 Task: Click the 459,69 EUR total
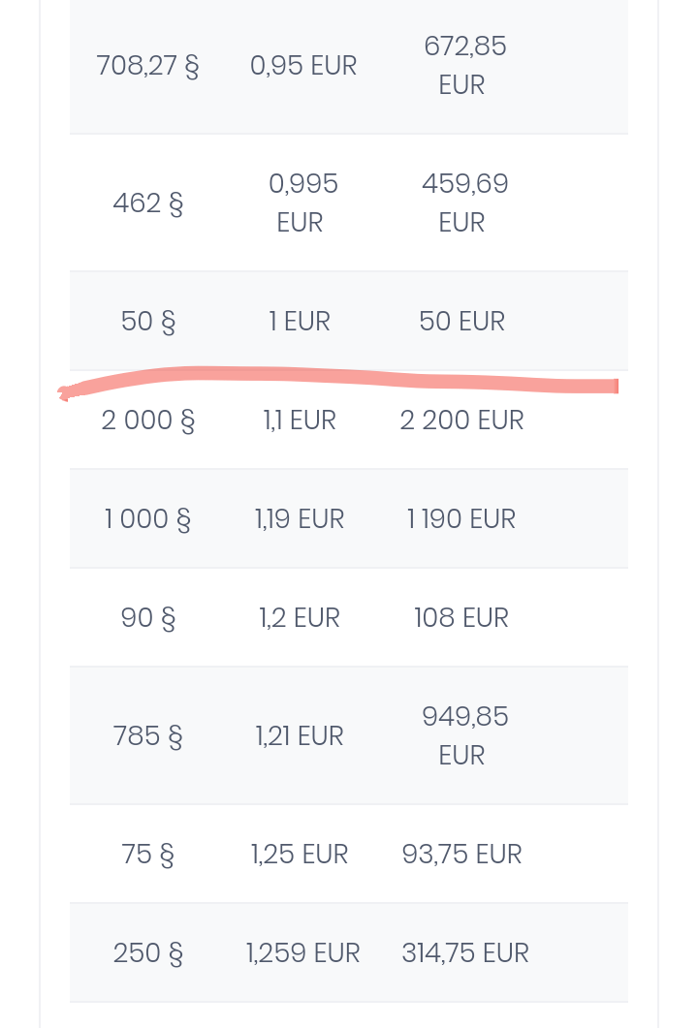[464, 203]
